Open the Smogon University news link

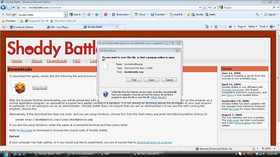tap(233, 90)
